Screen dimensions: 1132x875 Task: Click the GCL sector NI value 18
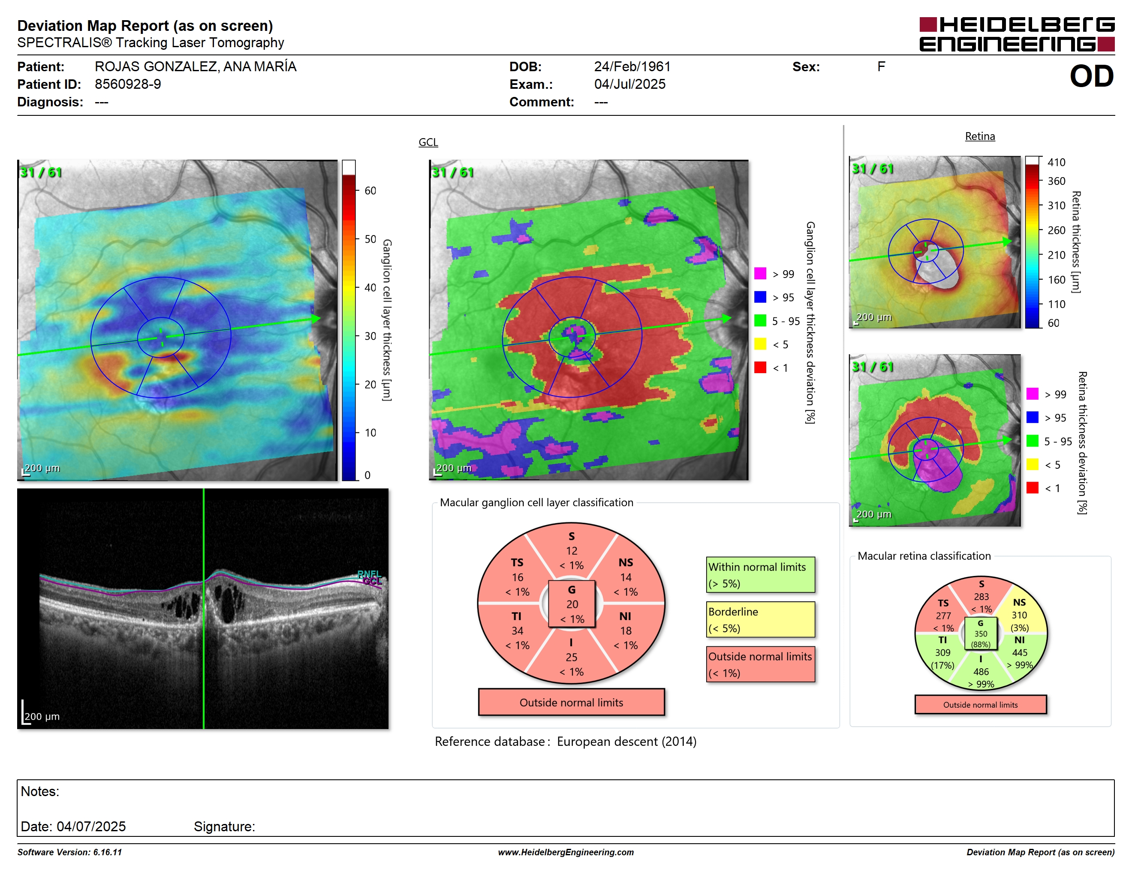[x=626, y=631]
